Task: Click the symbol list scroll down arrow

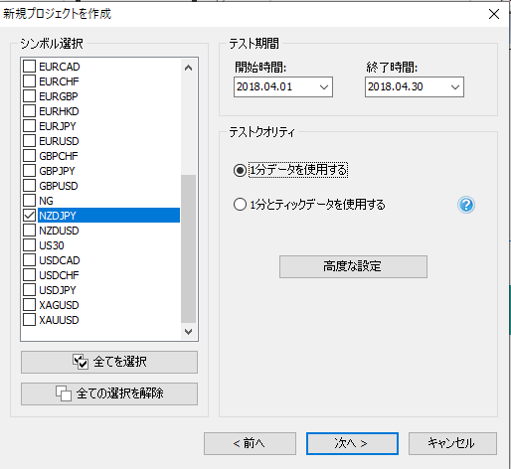Action: coord(188,331)
